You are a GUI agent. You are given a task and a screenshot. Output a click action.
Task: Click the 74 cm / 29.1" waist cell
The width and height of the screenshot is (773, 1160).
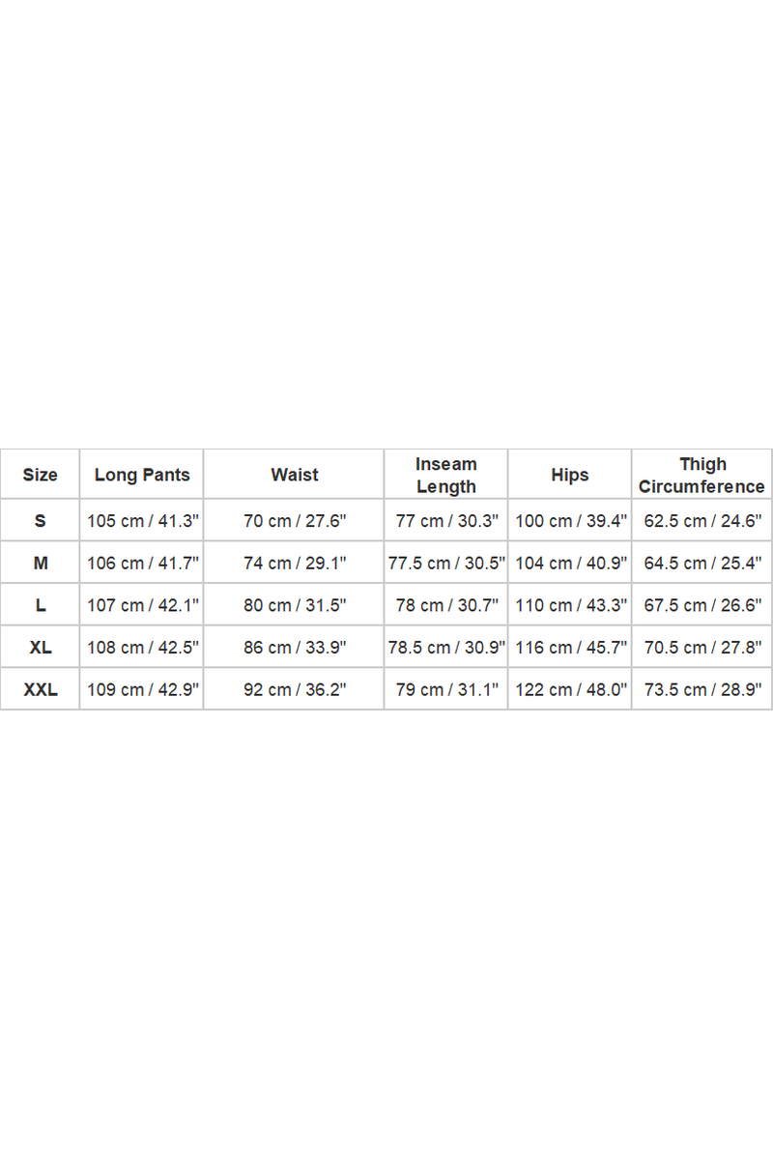click(x=295, y=563)
